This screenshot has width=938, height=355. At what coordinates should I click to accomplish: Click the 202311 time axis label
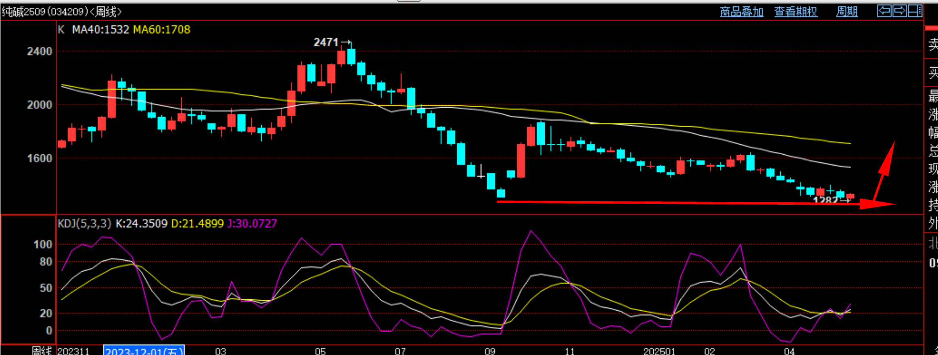(x=73, y=351)
